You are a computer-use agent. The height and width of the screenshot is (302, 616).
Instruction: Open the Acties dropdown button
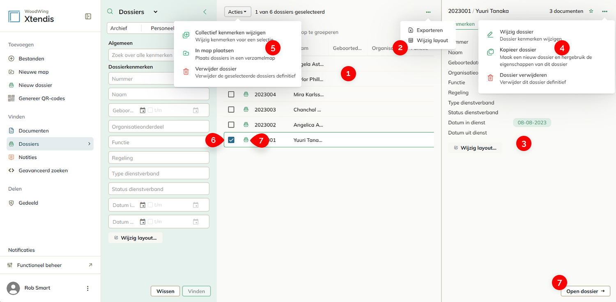coord(238,12)
